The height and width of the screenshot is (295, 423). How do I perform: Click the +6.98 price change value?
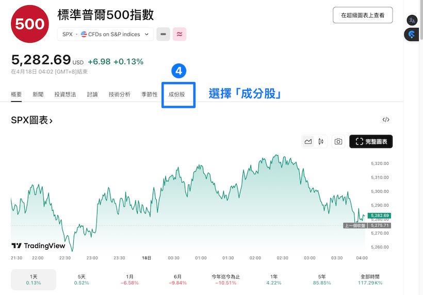[x=99, y=61]
